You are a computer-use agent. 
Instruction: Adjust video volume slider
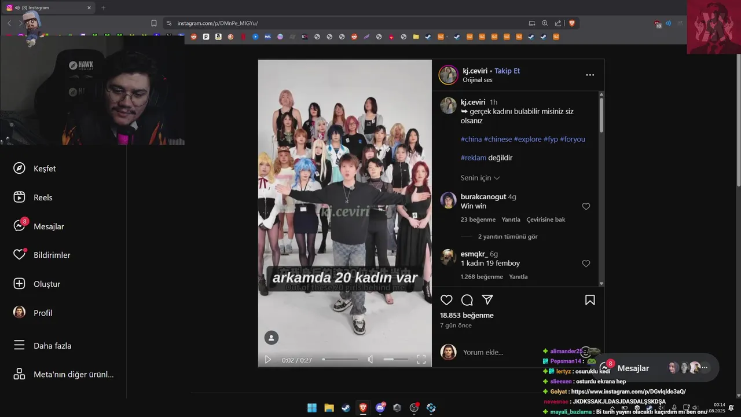[x=396, y=360]
